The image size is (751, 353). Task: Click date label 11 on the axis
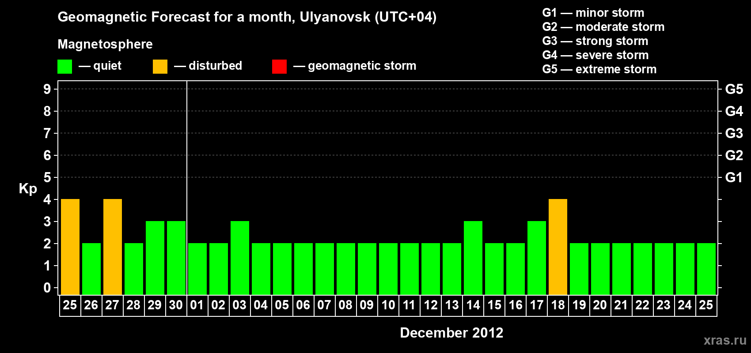[x=409, y=305]
